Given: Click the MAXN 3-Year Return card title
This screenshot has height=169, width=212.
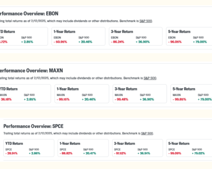Looking at the screenshot, I should pos(126,89).
